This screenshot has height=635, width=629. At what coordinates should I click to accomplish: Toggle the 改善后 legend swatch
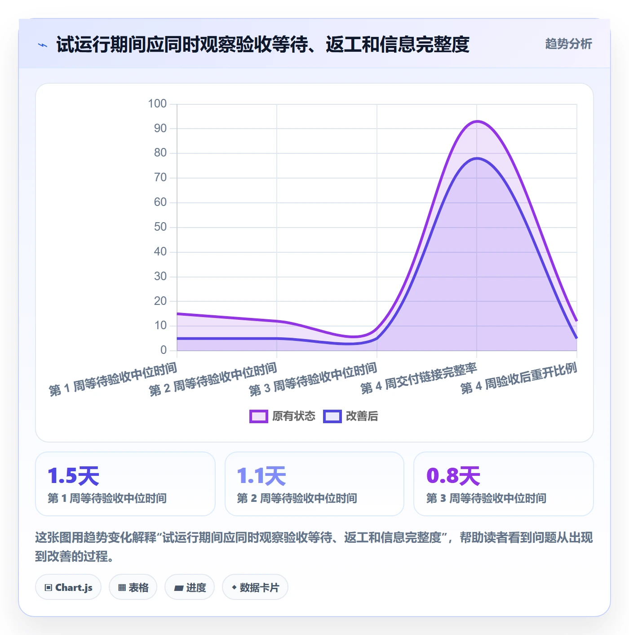coord(332,416)
